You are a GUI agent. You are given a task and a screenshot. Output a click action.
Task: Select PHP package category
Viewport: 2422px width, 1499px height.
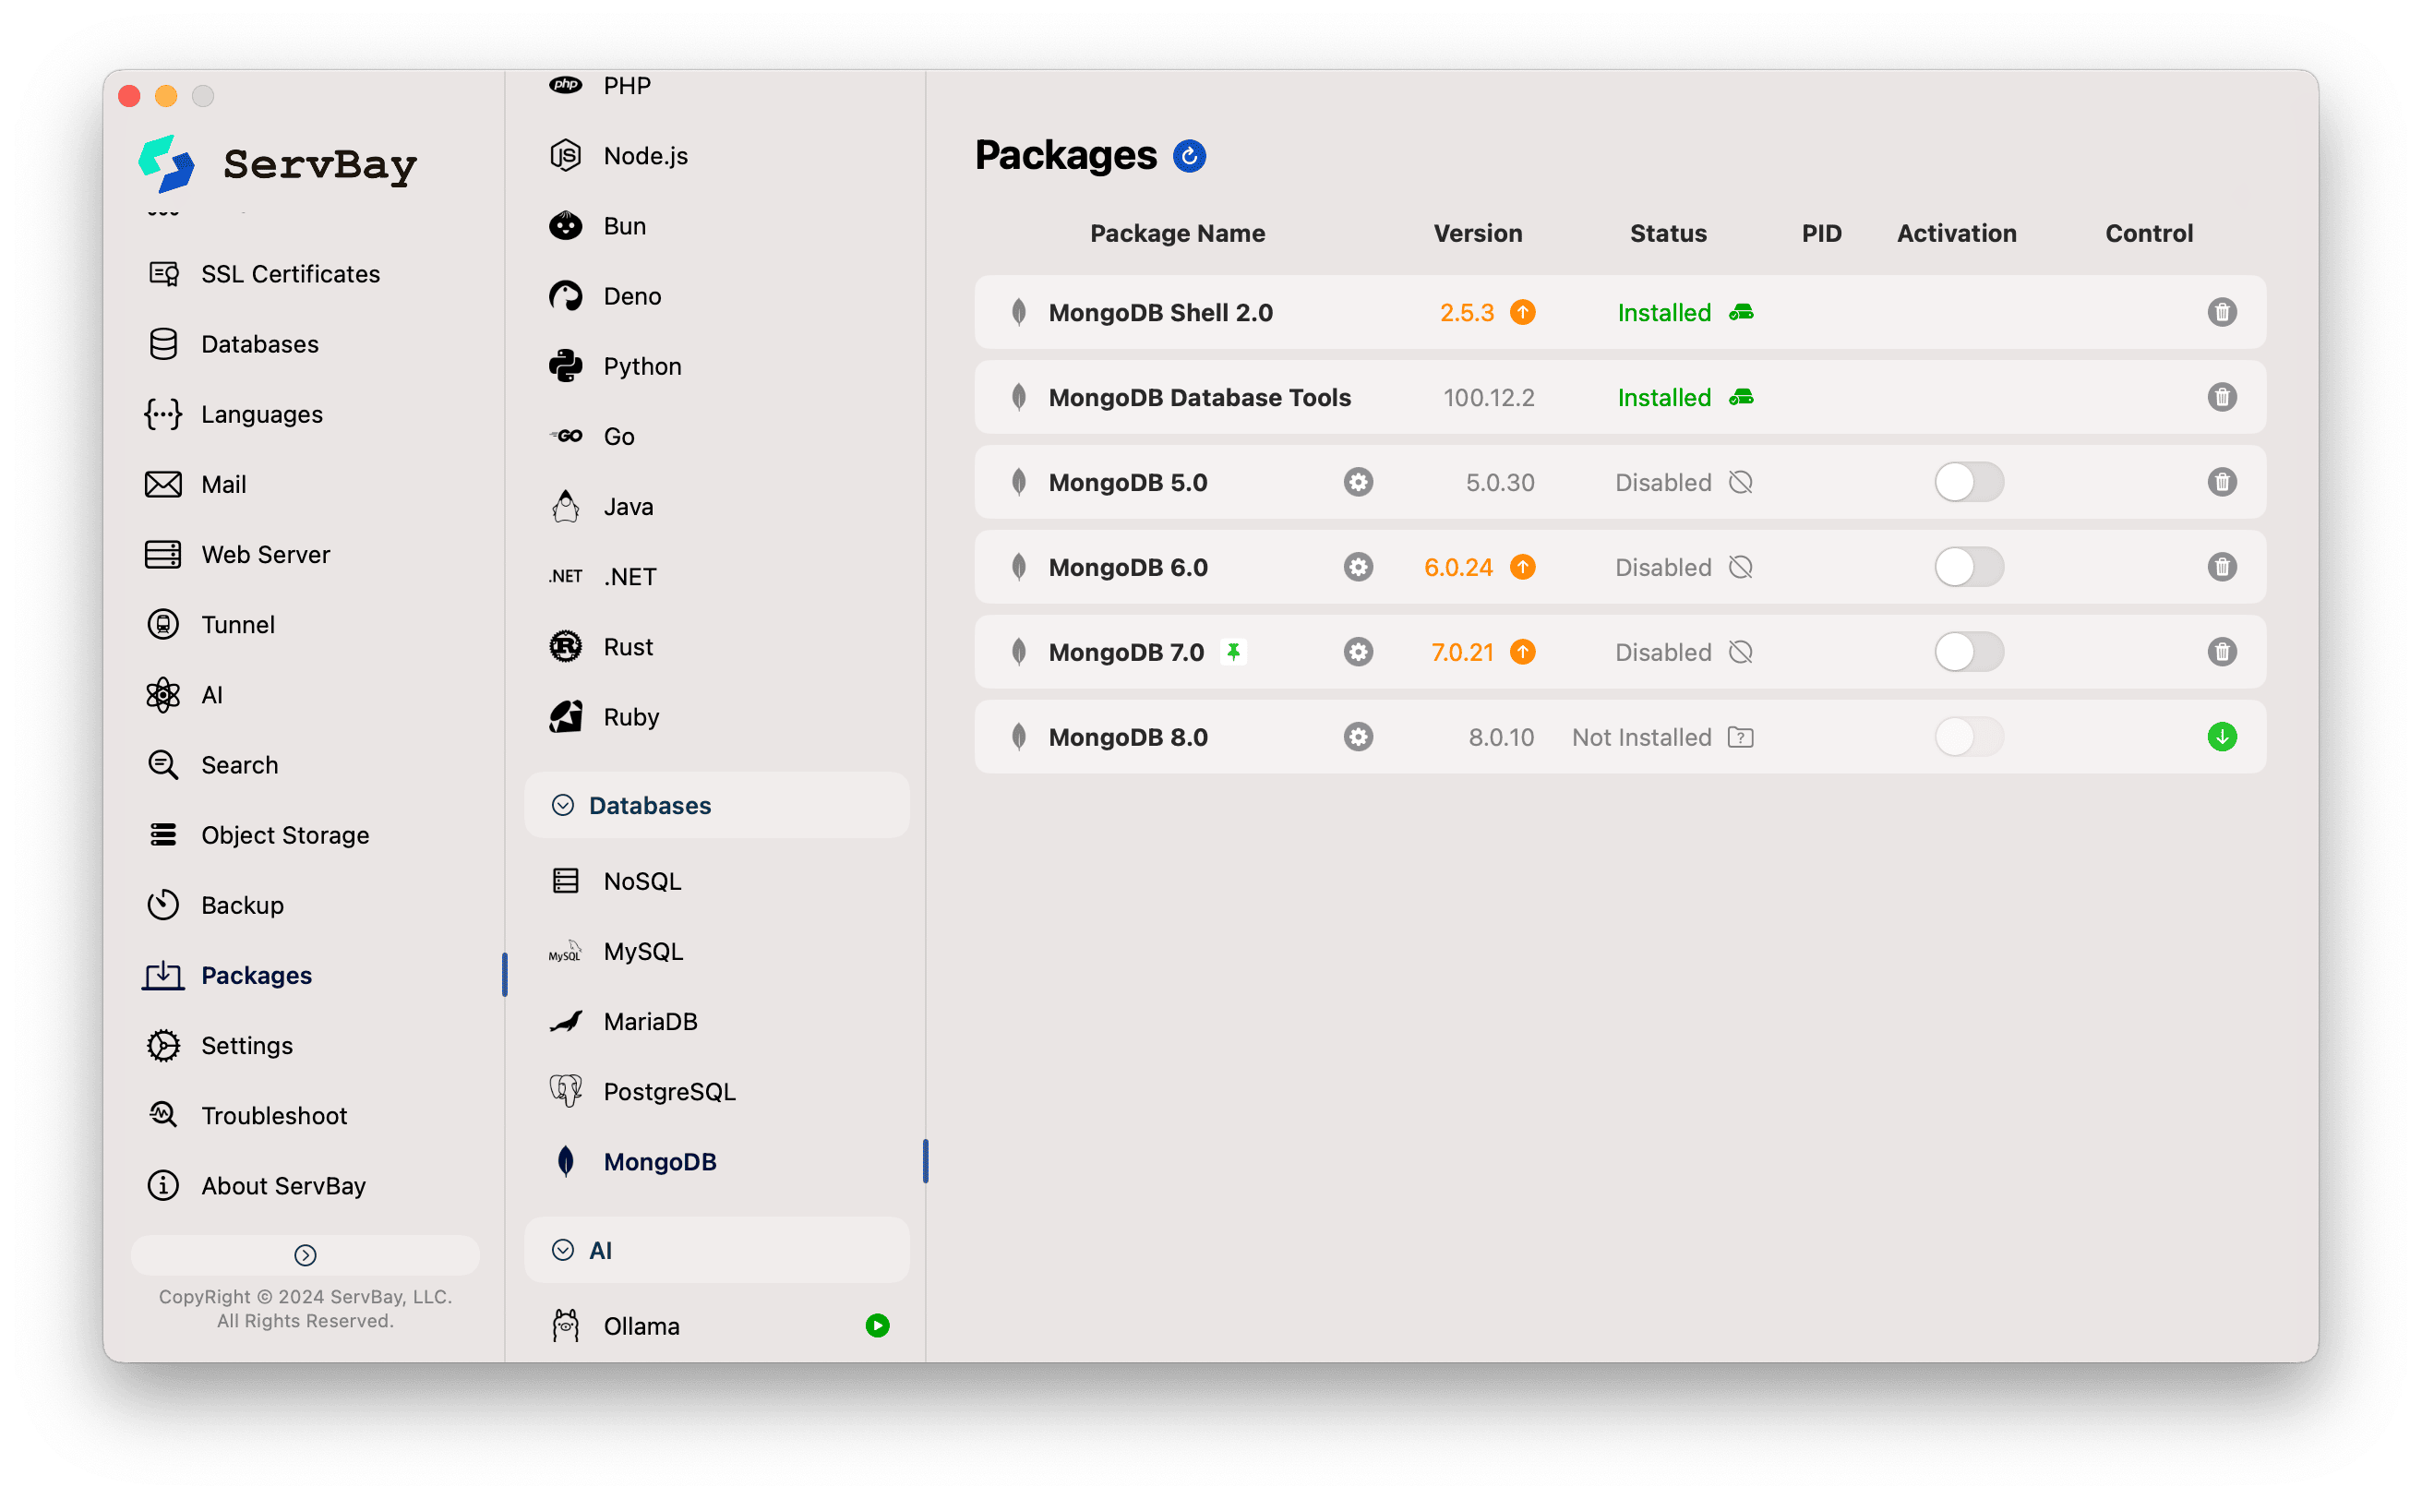pos(601,86)
